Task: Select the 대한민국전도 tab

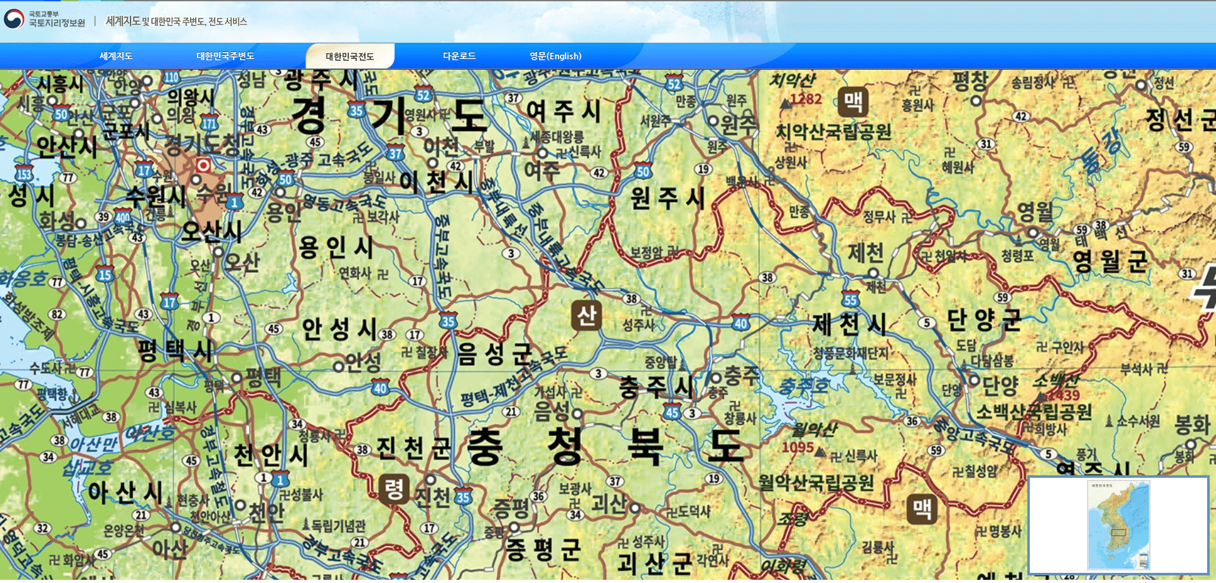Action: pyautogui.click(x=350, y=56)
